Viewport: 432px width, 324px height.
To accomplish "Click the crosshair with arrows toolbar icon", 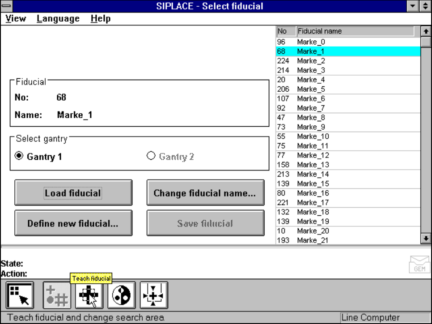I will pos(154,295).
